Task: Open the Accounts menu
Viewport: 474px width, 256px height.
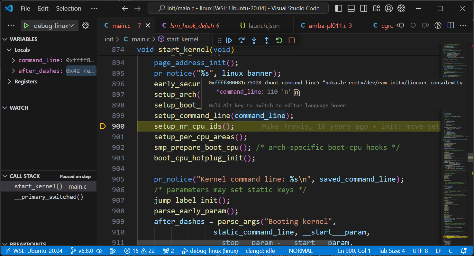Action: coord(389,9)
